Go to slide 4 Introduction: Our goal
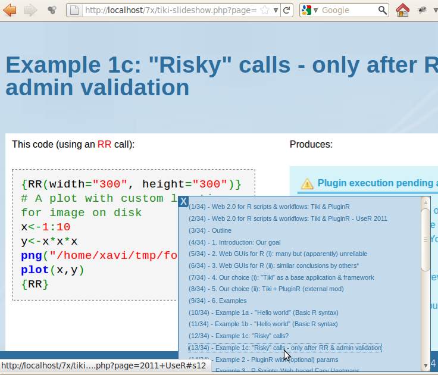 (234, 242)
